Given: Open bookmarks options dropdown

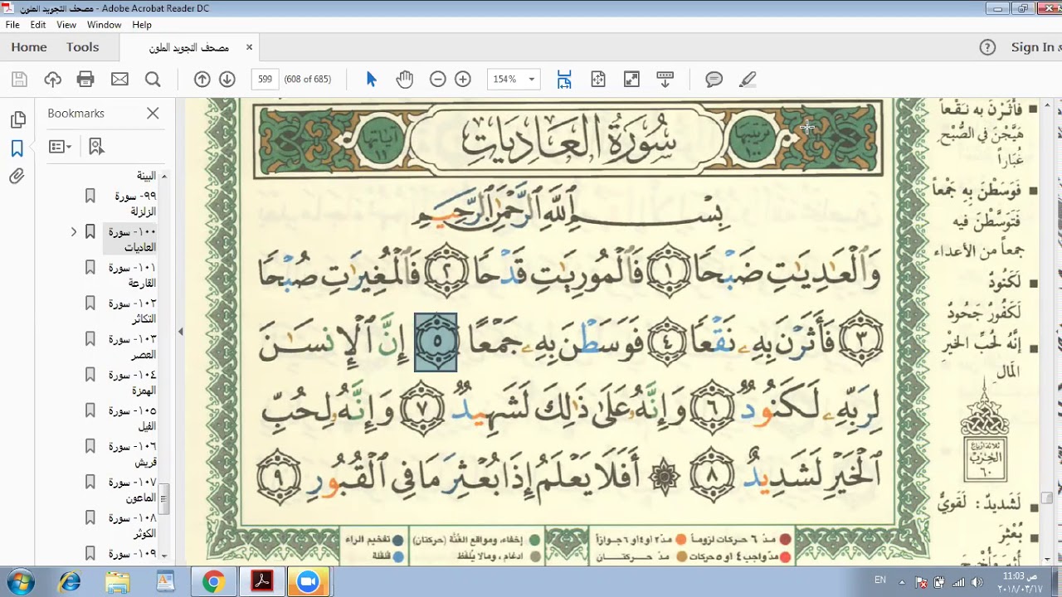Looking at the screenshot, I should [x=60, y=147].
